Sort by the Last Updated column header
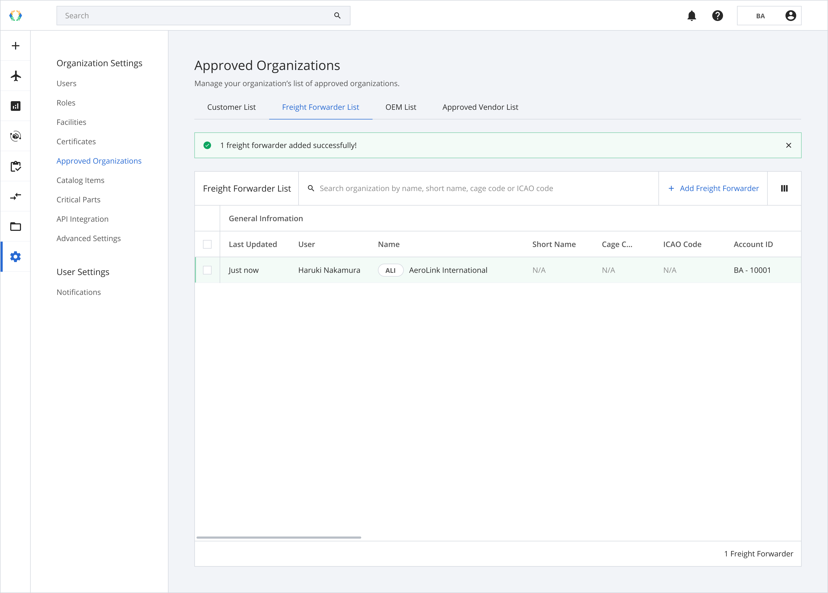 pyautogui.click(x=253, y=244)
